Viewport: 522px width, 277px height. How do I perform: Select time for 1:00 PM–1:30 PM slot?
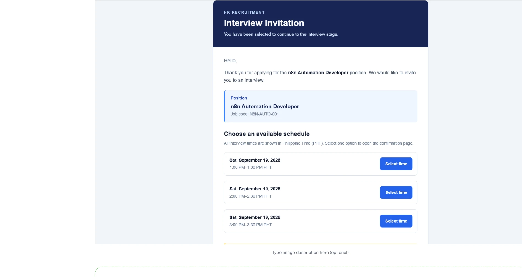click(396, 164)
